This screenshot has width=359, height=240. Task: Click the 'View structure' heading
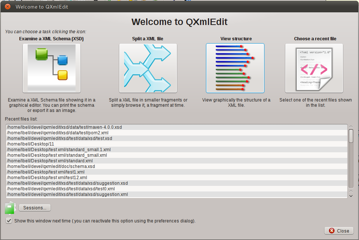coord(236,38)
